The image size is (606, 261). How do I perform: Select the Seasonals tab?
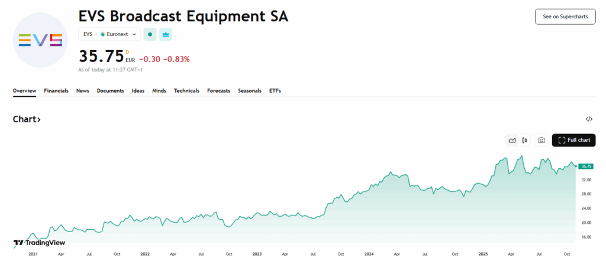[x=250, y=91]
